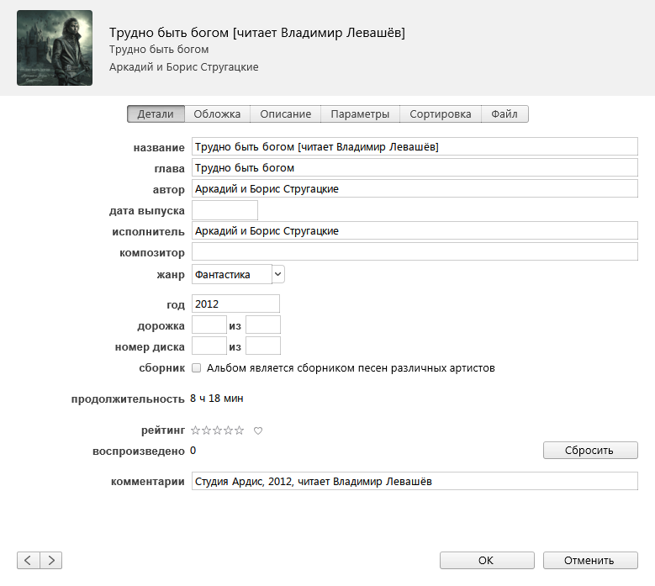Switch to the Детали tab
The image size is (655, 586).
pos(156,114)
